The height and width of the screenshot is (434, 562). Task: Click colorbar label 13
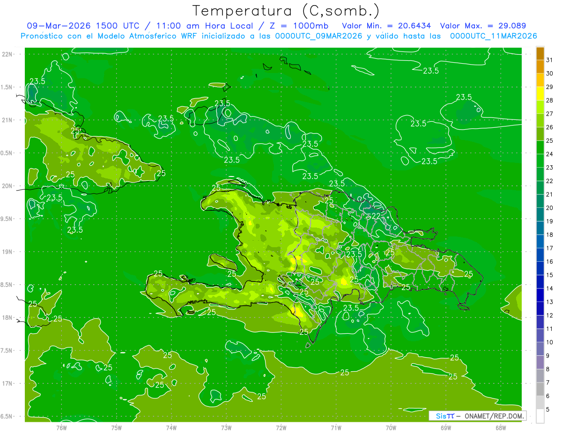click(550, 302)
